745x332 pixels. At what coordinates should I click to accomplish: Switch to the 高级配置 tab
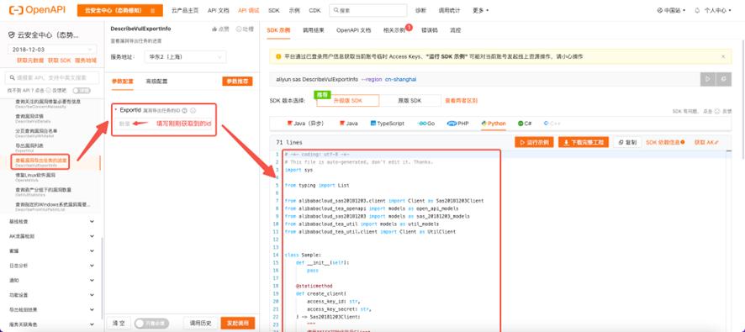(x=156, y=82)
